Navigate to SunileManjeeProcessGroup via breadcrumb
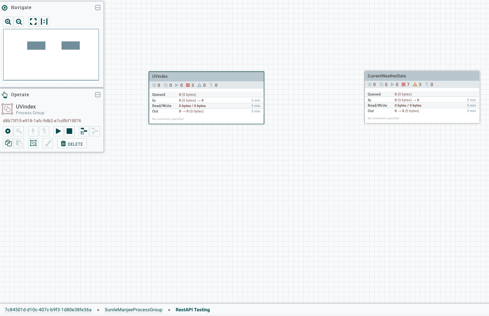Screen dimensions: 489x316 [x=134, y=310]
